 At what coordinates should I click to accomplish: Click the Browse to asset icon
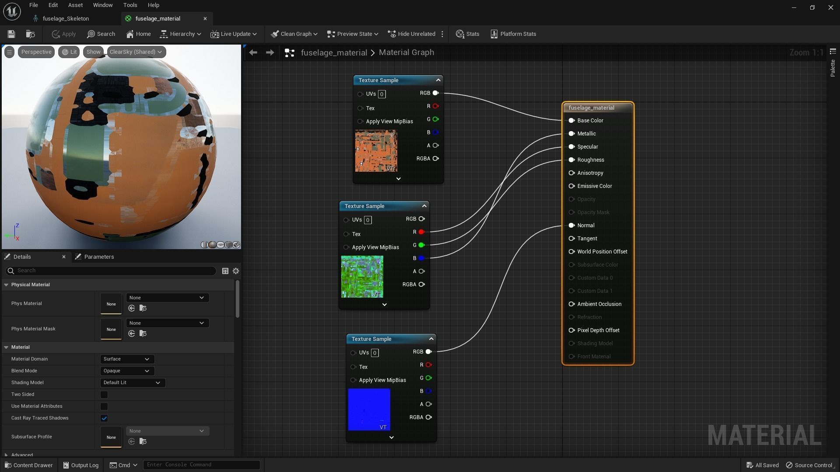click(x=31, y=34)
